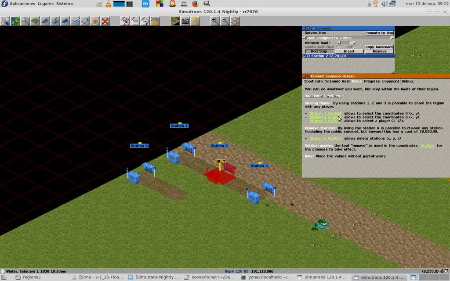The width and height of the screenshot is (450, 281).
Task: Select schedule entry Station 2 (2,241,0)
Action: click(x=348, y=56)
